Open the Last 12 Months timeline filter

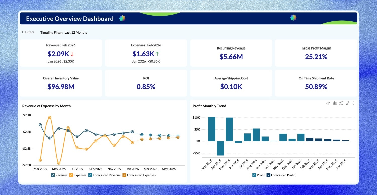76,32
